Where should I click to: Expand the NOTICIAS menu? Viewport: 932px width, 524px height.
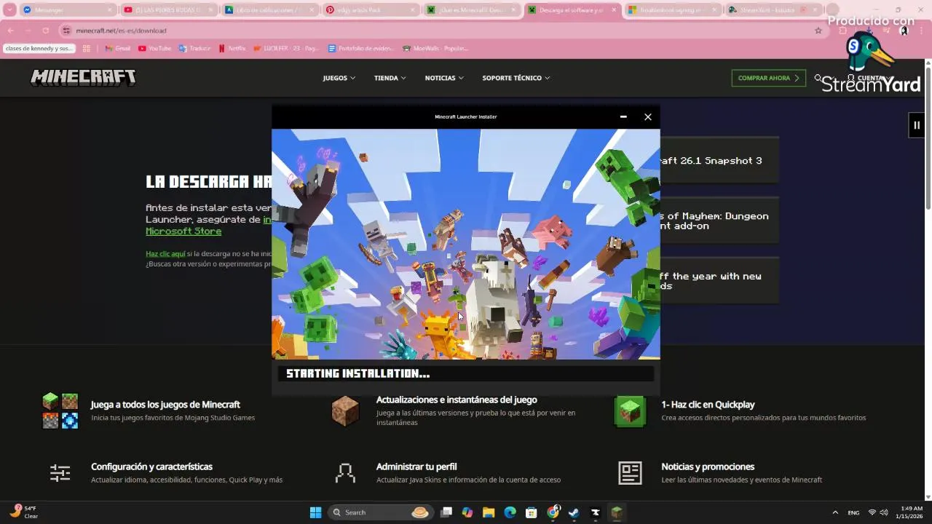(x=444, y=78)
